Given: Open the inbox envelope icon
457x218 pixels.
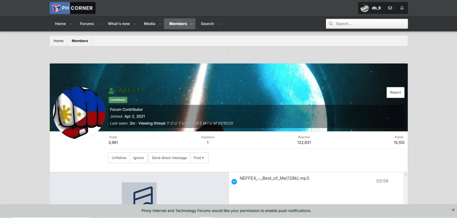Looking at the screenshot, I should 390,8.
